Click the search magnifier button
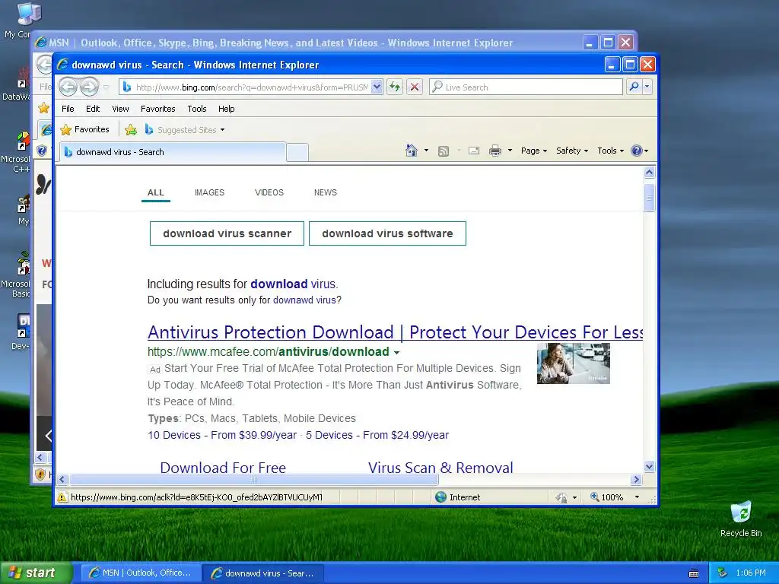 click(x=634, y=87)
